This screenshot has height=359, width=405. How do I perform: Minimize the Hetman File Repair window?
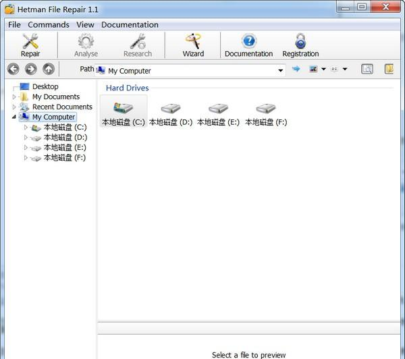coord(345,7)
